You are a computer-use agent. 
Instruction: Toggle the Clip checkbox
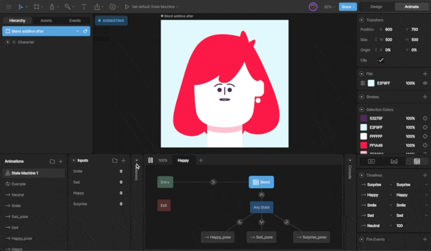pyautogui.click(x=381, y=60)
